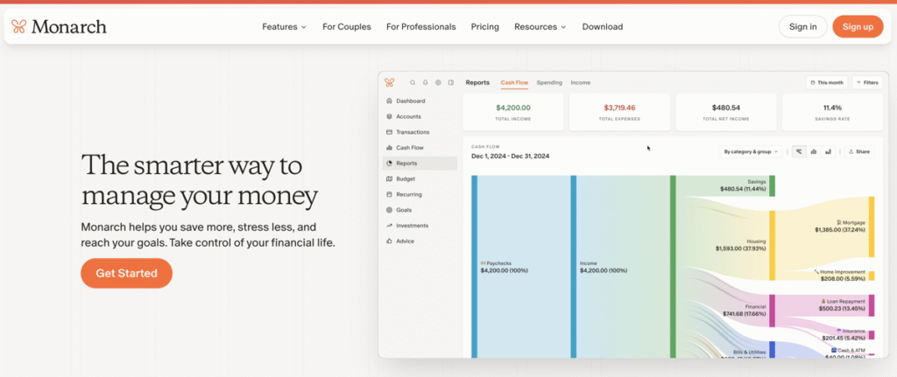
Task: Click the Dec 1, 2024 - Dec 31, 2024 date range
Action: pyautogui.click(x=511, y=156)
